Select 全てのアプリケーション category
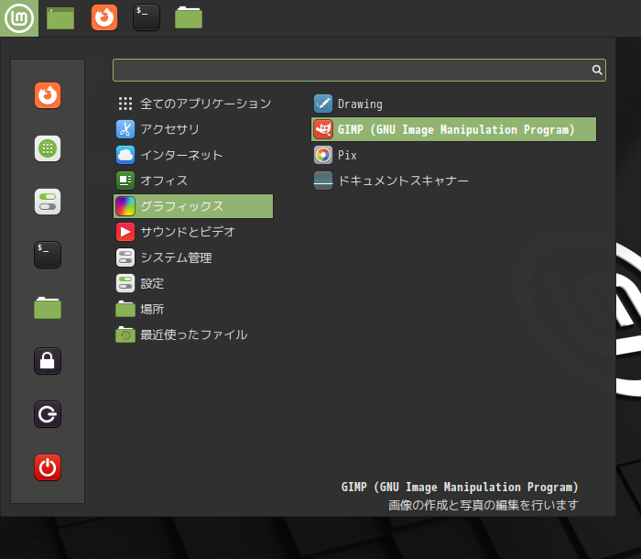The image size is (641, 559). tap(193, 104)
